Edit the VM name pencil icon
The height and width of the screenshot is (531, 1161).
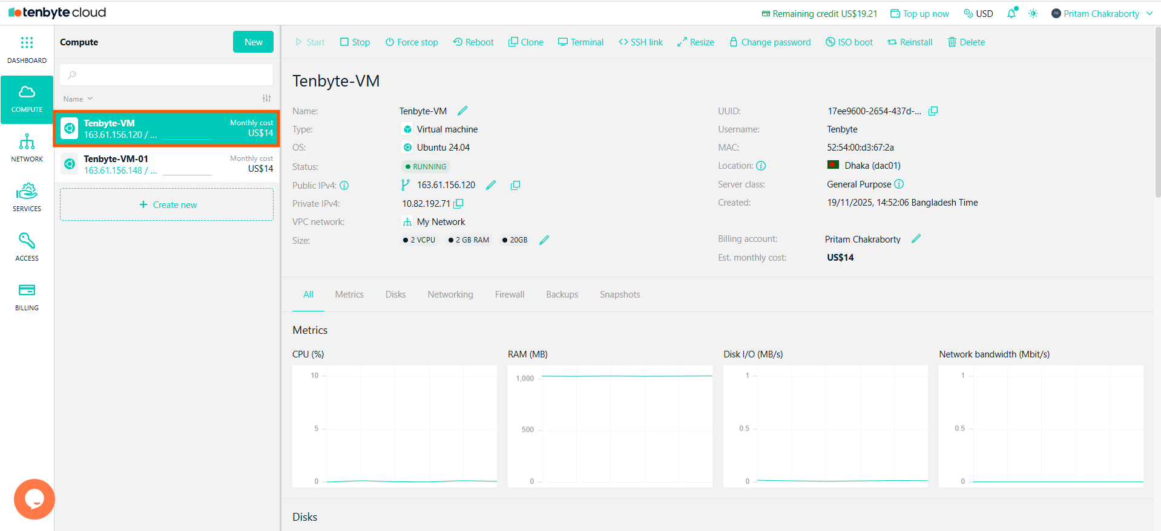pos(462,111)
